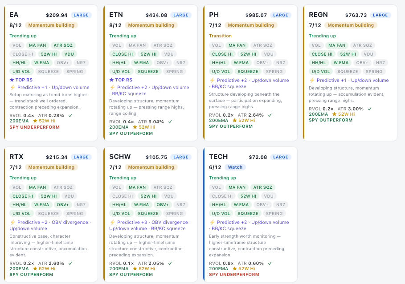
Task: Click the lightning Predictive icon on ETN card
Action: (x=112, y=87)
